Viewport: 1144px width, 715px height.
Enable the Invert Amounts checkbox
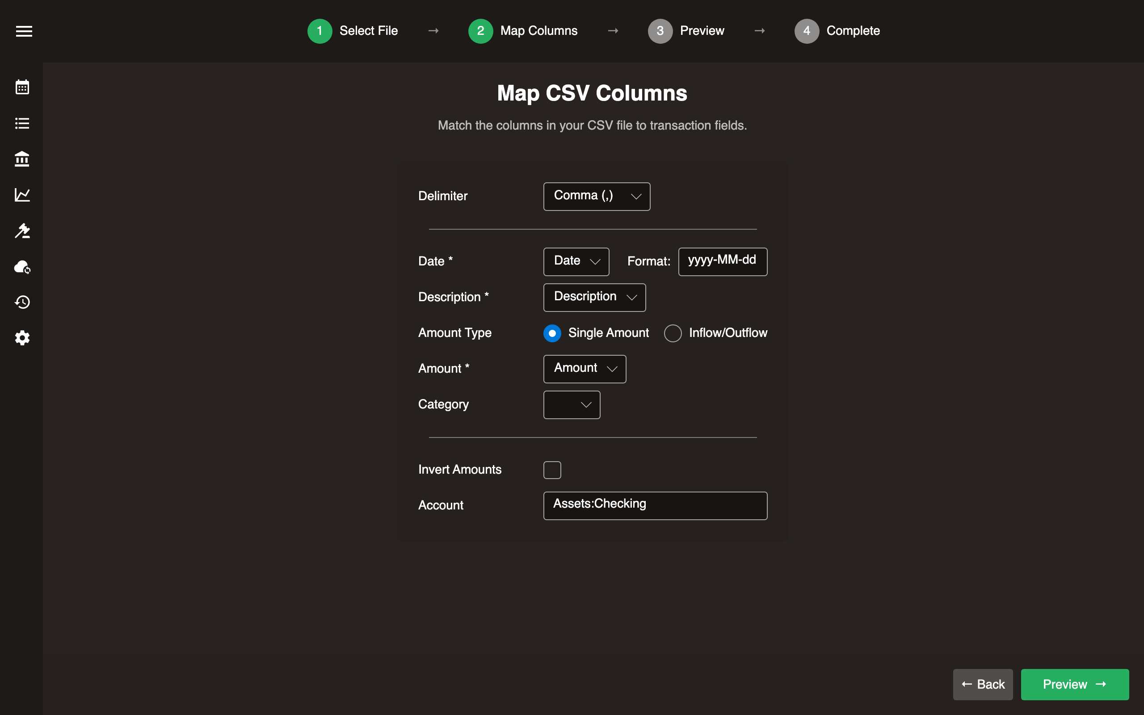tap(552, 470)
